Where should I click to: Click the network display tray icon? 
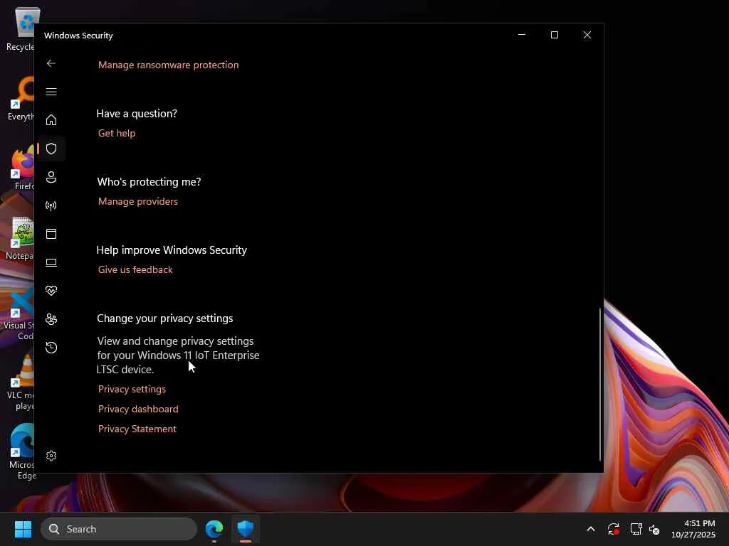pyautogui.click(x=636, y=529)
